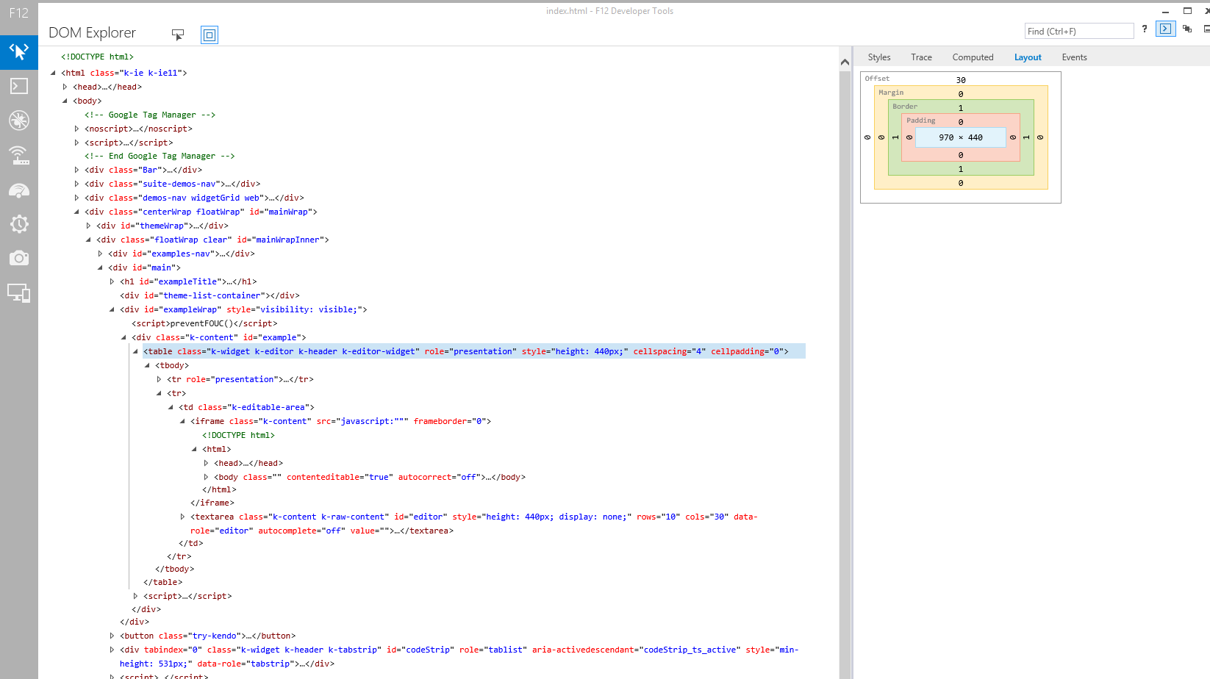This screenshot has height=679, width=1210.
Task: Expand the exampleTitle h1 node
Action: pos(112,281)
